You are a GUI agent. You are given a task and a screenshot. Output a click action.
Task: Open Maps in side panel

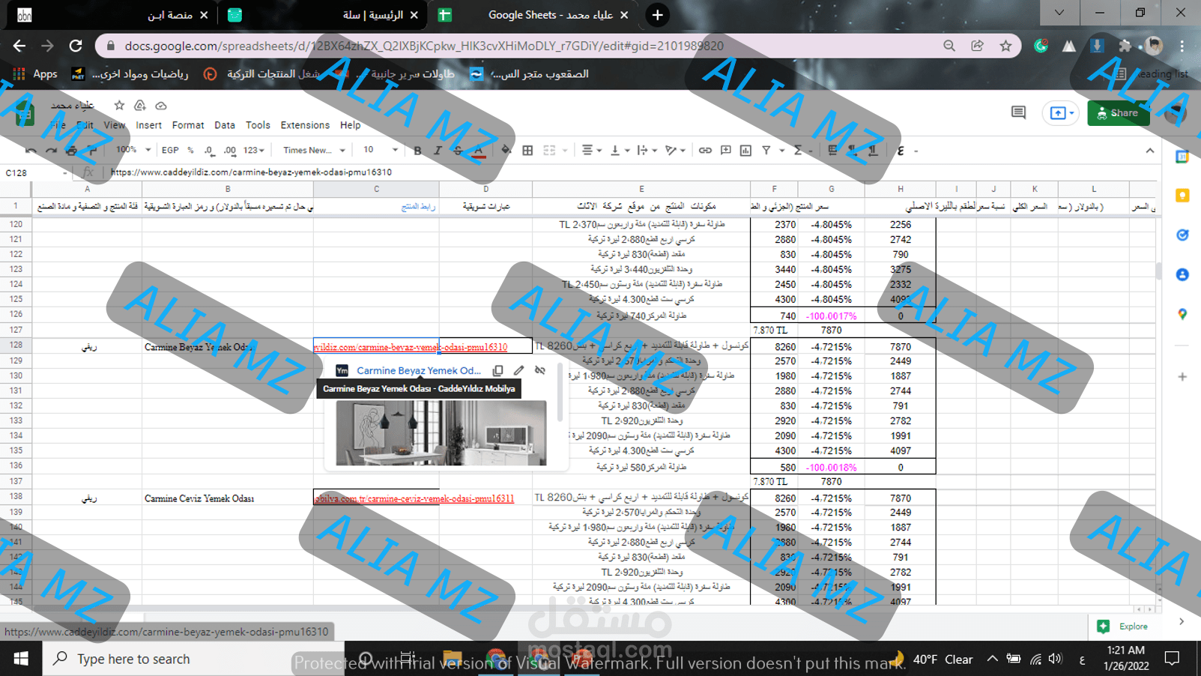[x=1182, y=314]
